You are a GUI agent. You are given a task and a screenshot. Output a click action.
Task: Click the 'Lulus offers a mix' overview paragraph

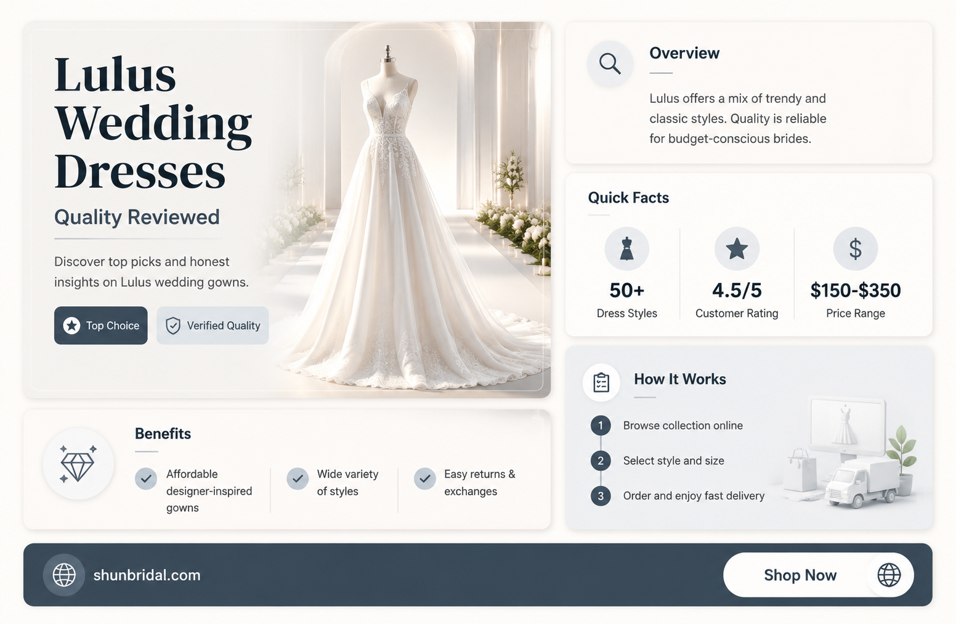click(738, 118)
